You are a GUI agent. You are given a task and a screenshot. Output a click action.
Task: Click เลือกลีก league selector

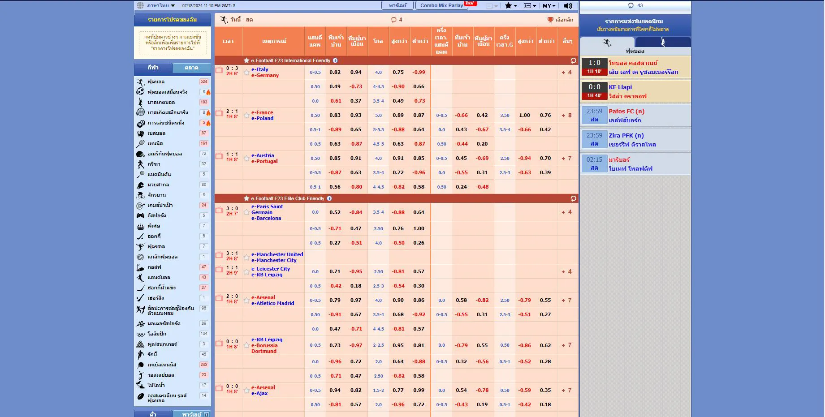pos(560,20)
